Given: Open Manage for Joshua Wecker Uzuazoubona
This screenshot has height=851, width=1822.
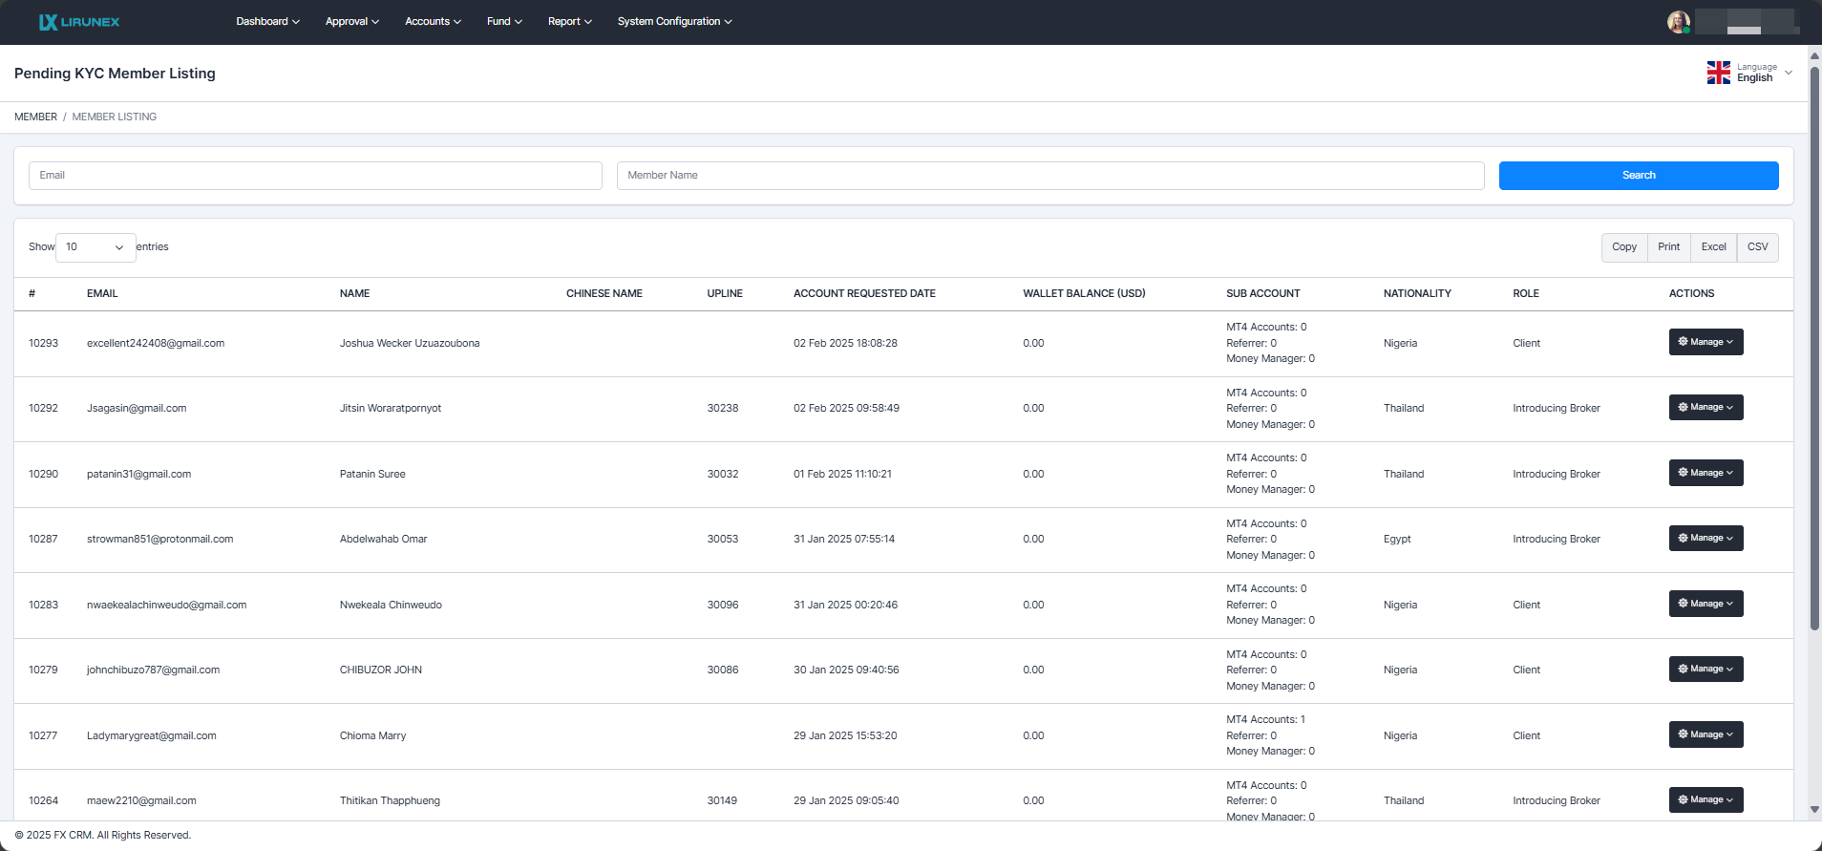Looking at the screenshot, I should 1705,342.
